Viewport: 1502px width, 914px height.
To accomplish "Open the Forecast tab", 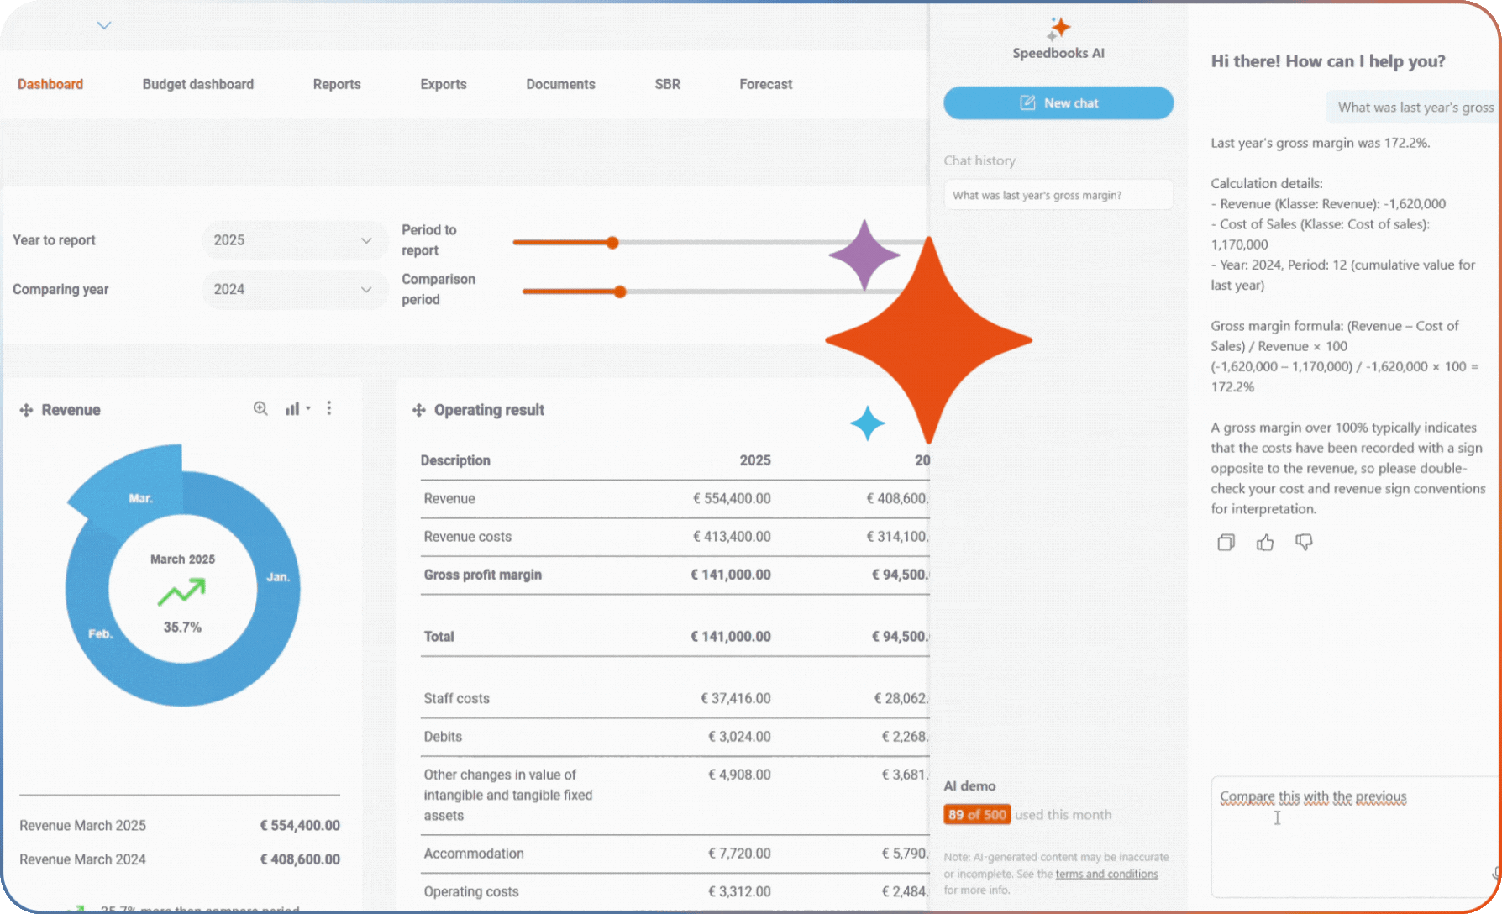I will click(x=765, y=84).
